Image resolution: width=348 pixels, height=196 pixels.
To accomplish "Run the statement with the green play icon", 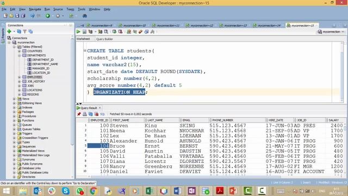I will point(78,32).
